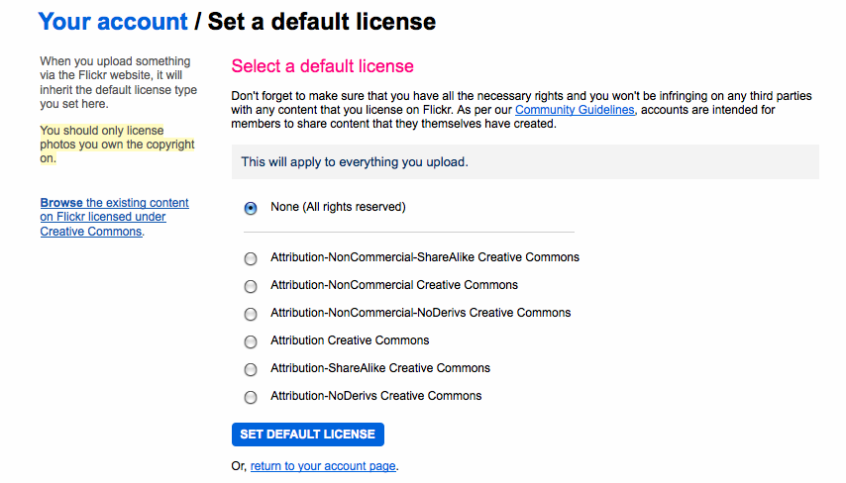Select Attribution-NonCommercial Creative Commons radio button
846x483 pixels.
(251, 286)
